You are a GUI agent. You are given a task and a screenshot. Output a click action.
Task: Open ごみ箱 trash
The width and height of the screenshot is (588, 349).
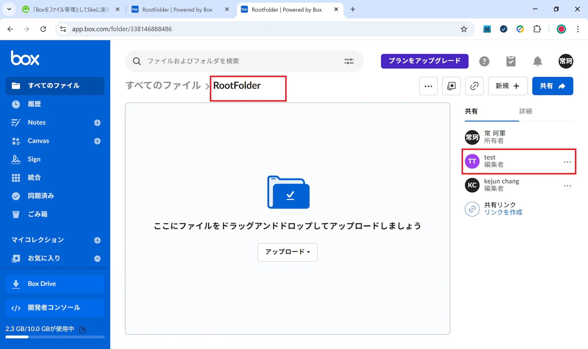point(38,214)
